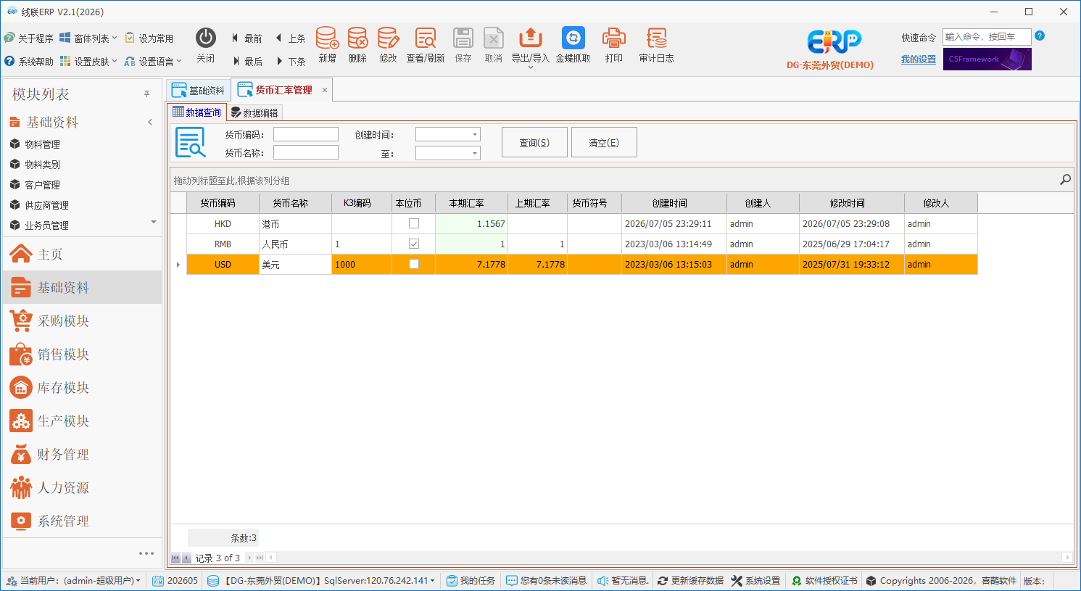Toggle 本位币 checkbox for HKD row
Viewport: 1081px width, 591px height.
[414, 223]
